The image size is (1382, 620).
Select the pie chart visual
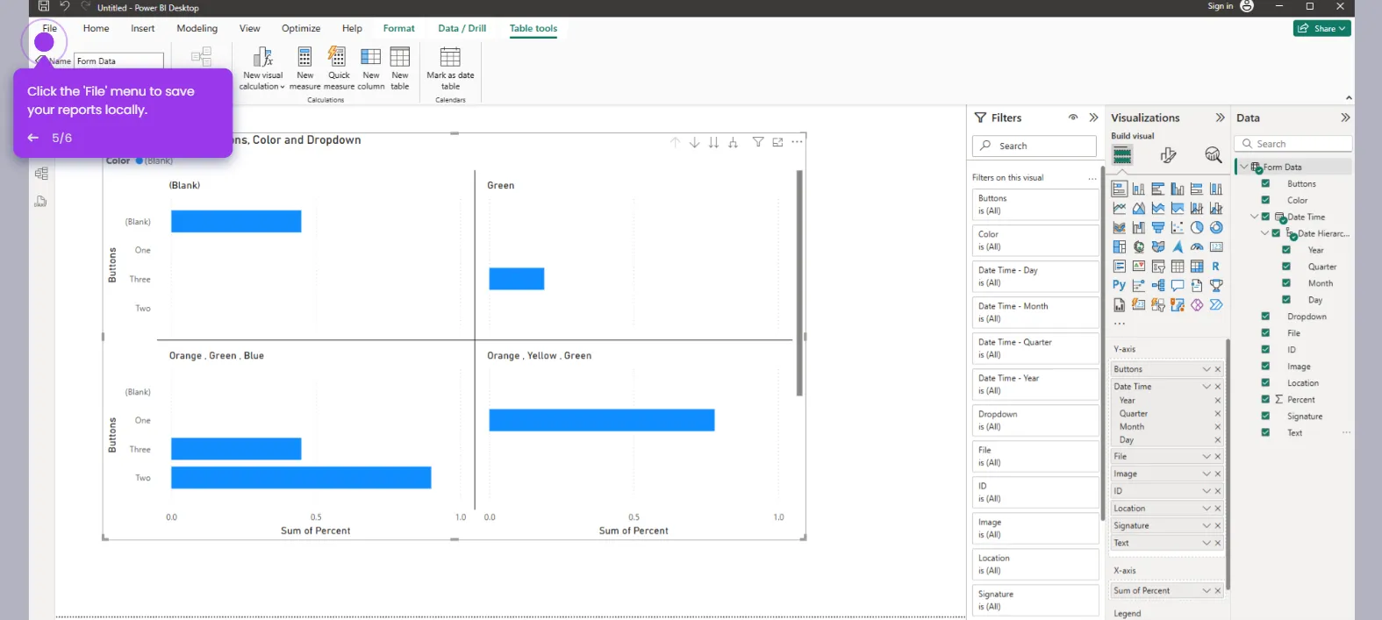(1197, 227)
